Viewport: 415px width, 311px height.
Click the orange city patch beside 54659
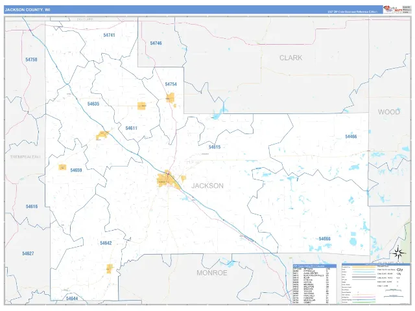62,167
